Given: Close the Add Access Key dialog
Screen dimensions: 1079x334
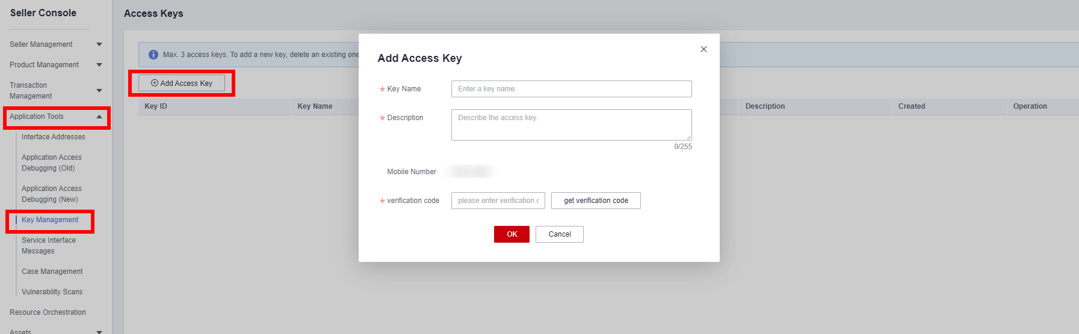Looking at the screenshot, I should (x=703, y=49).
